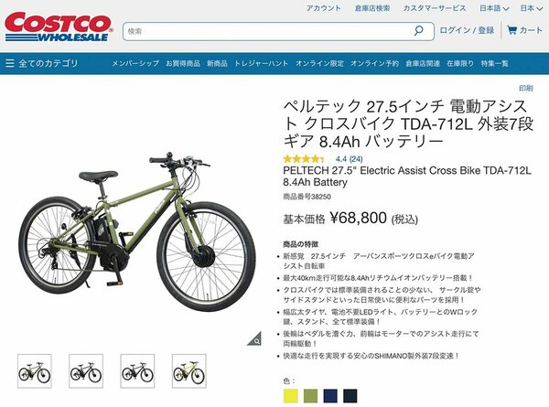This screenshot has height=407, width=549.
Task: Click the search magnifier icon
Action: click(418, 31)
